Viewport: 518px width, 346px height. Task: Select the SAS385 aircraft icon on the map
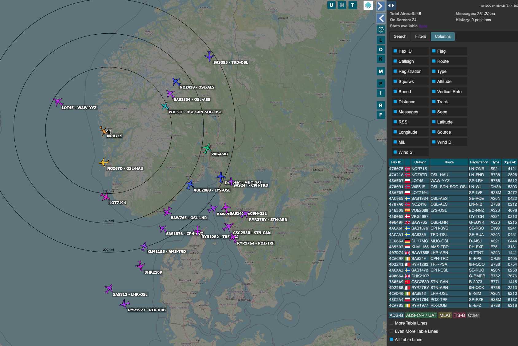pyautogui.click(x=209, y=56)
